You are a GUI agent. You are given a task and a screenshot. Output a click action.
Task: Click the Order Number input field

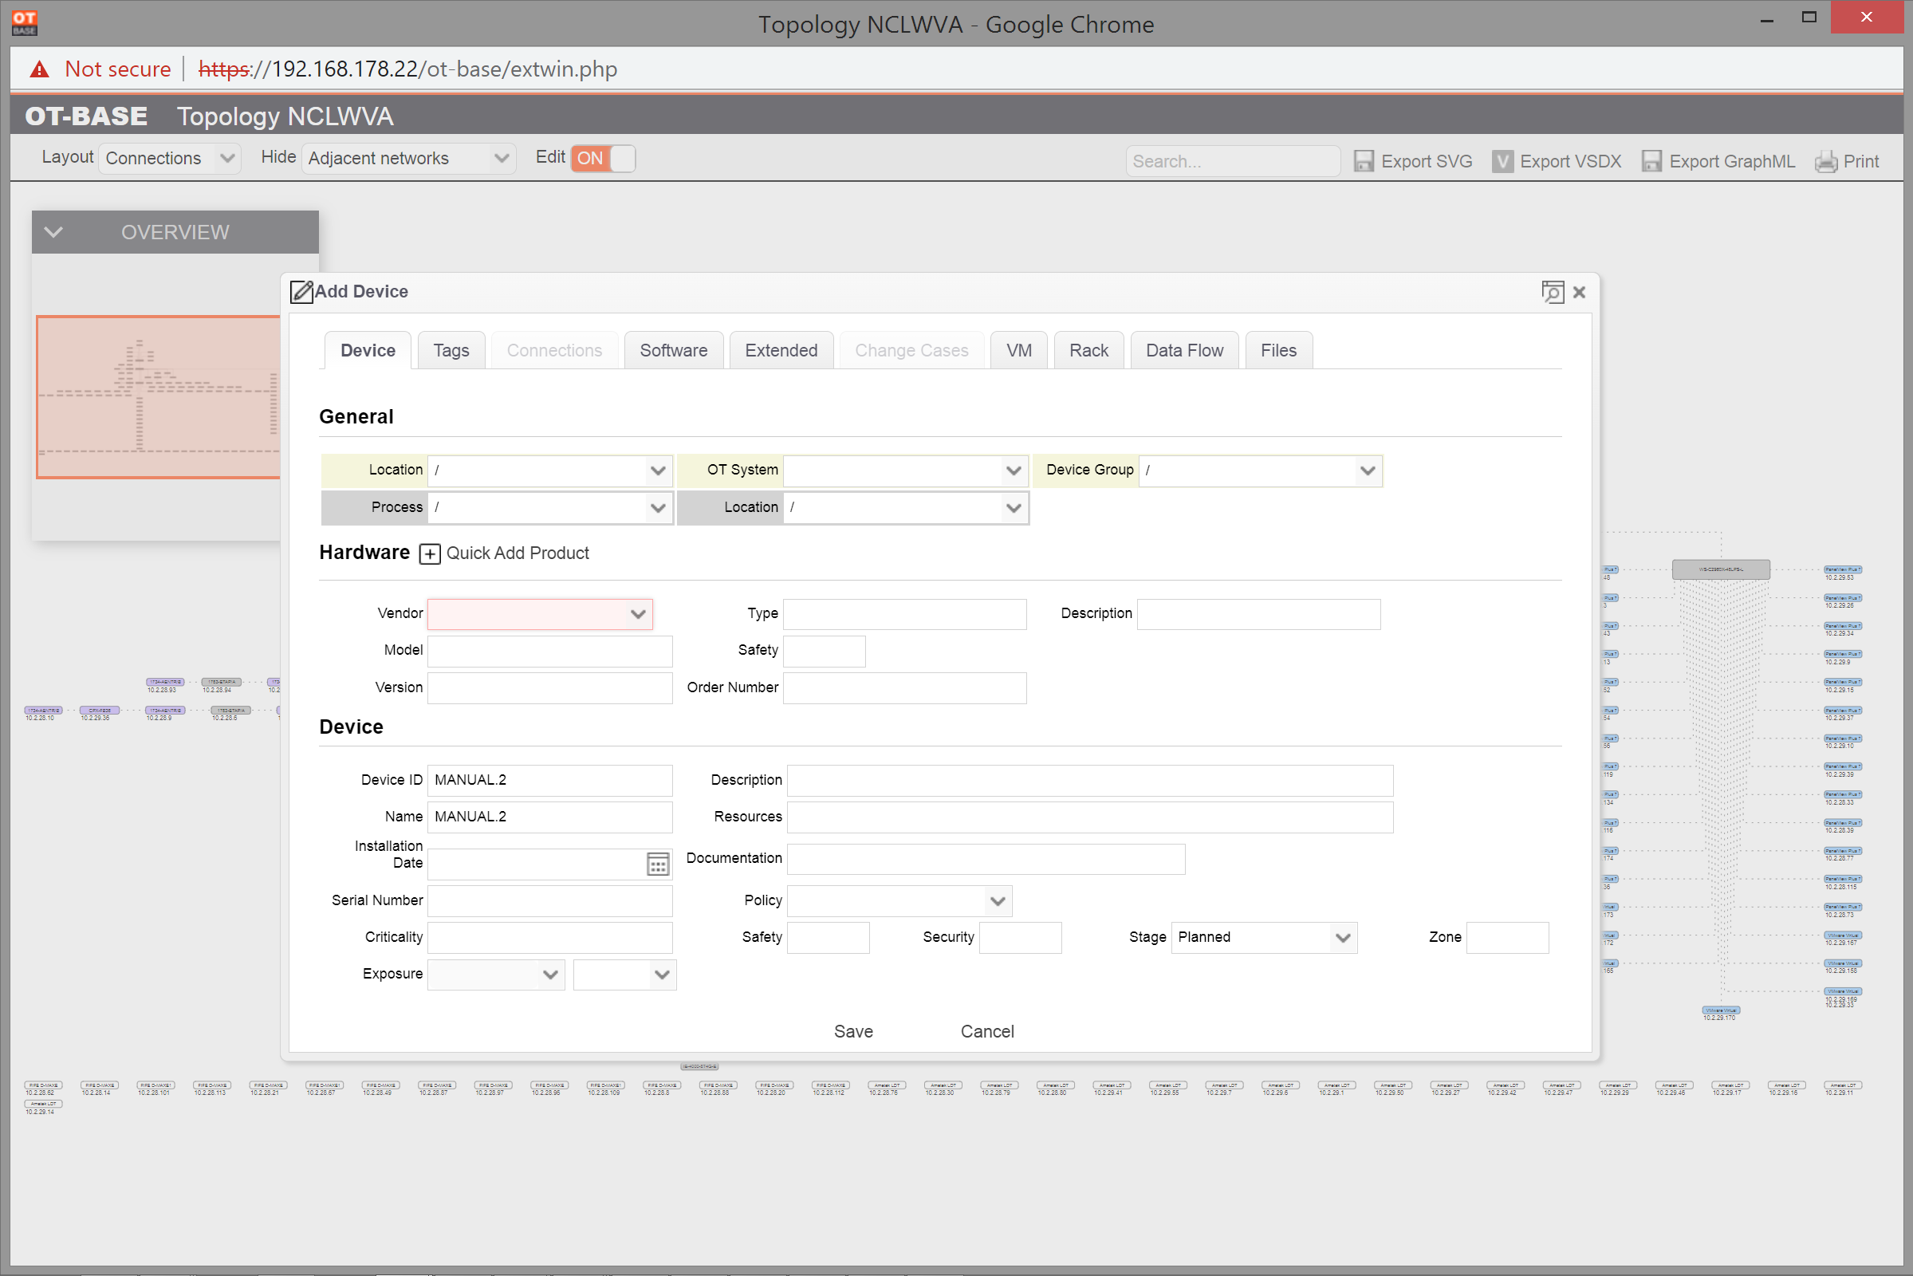[x=904, y=688]
